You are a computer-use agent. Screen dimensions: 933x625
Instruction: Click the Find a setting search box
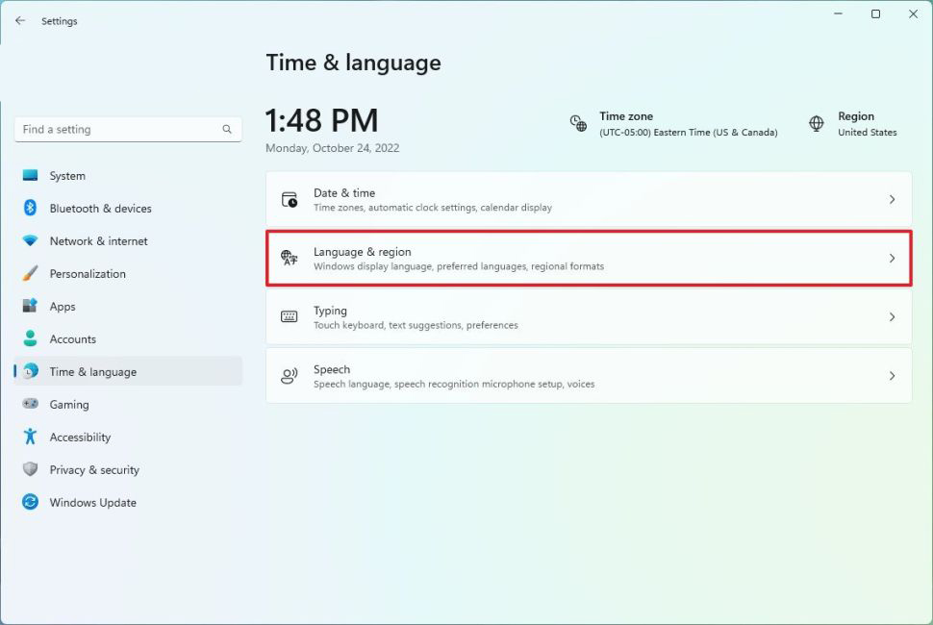pyautogui.click(x=120, y=129)
